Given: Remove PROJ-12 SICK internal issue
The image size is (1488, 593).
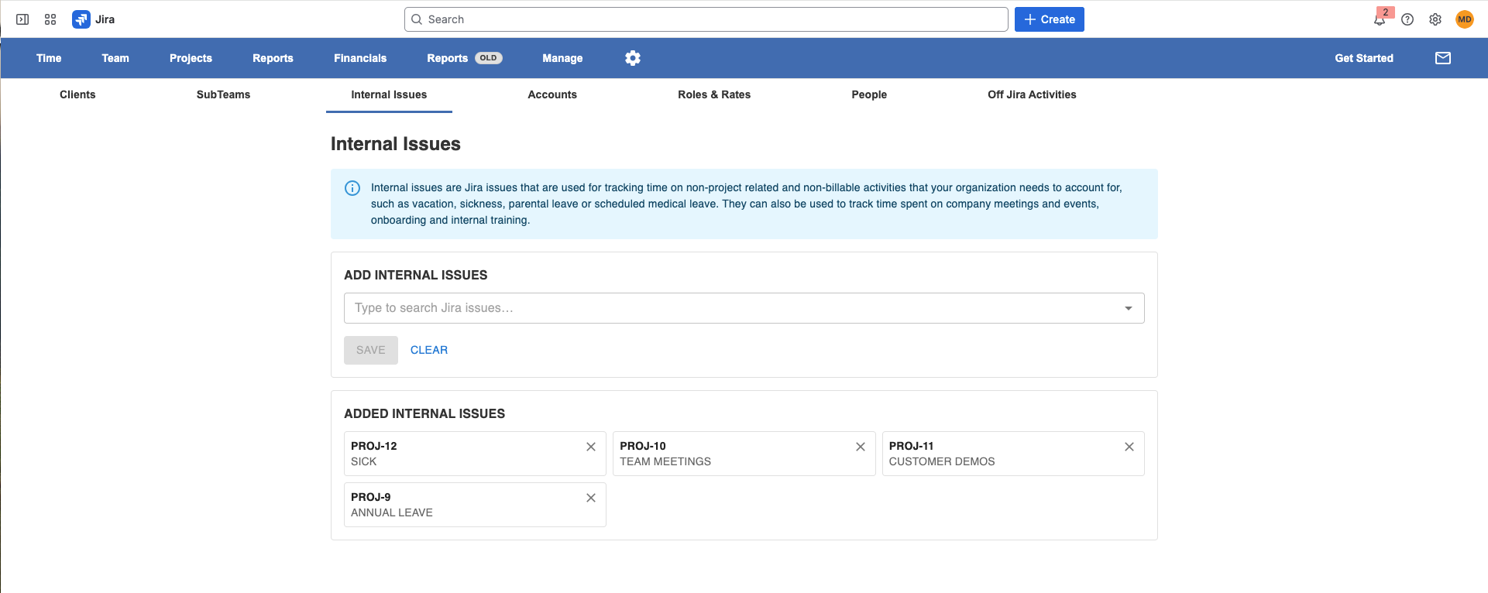Looking at the screenshot, I should pyautogui.click(x=591, y=447).
